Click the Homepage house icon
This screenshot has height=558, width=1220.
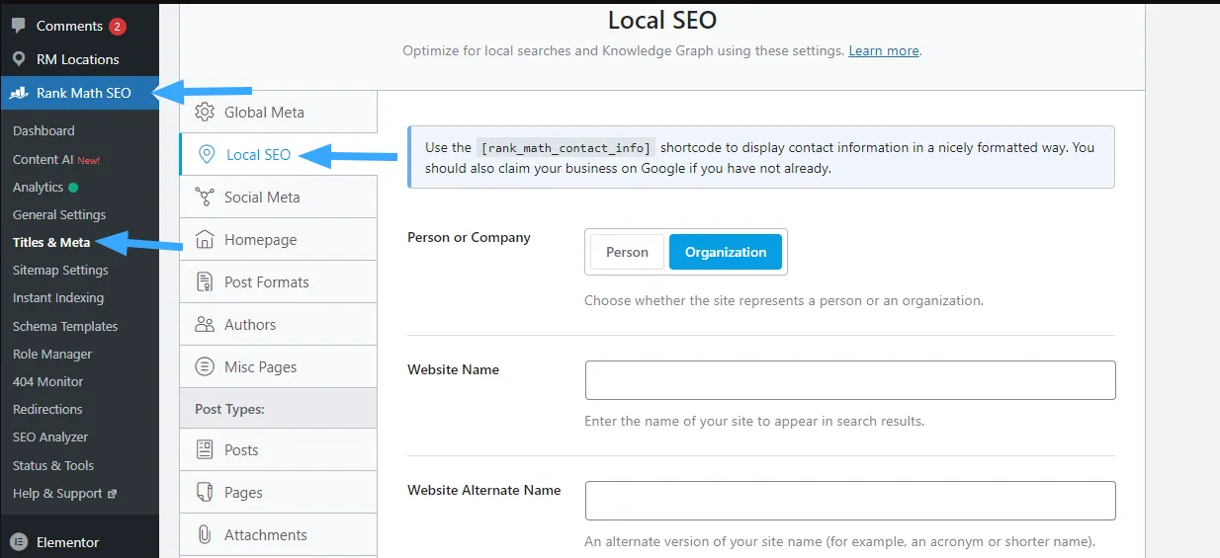coord(205,239)
